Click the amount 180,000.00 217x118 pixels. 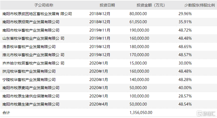tap(139, 47)
